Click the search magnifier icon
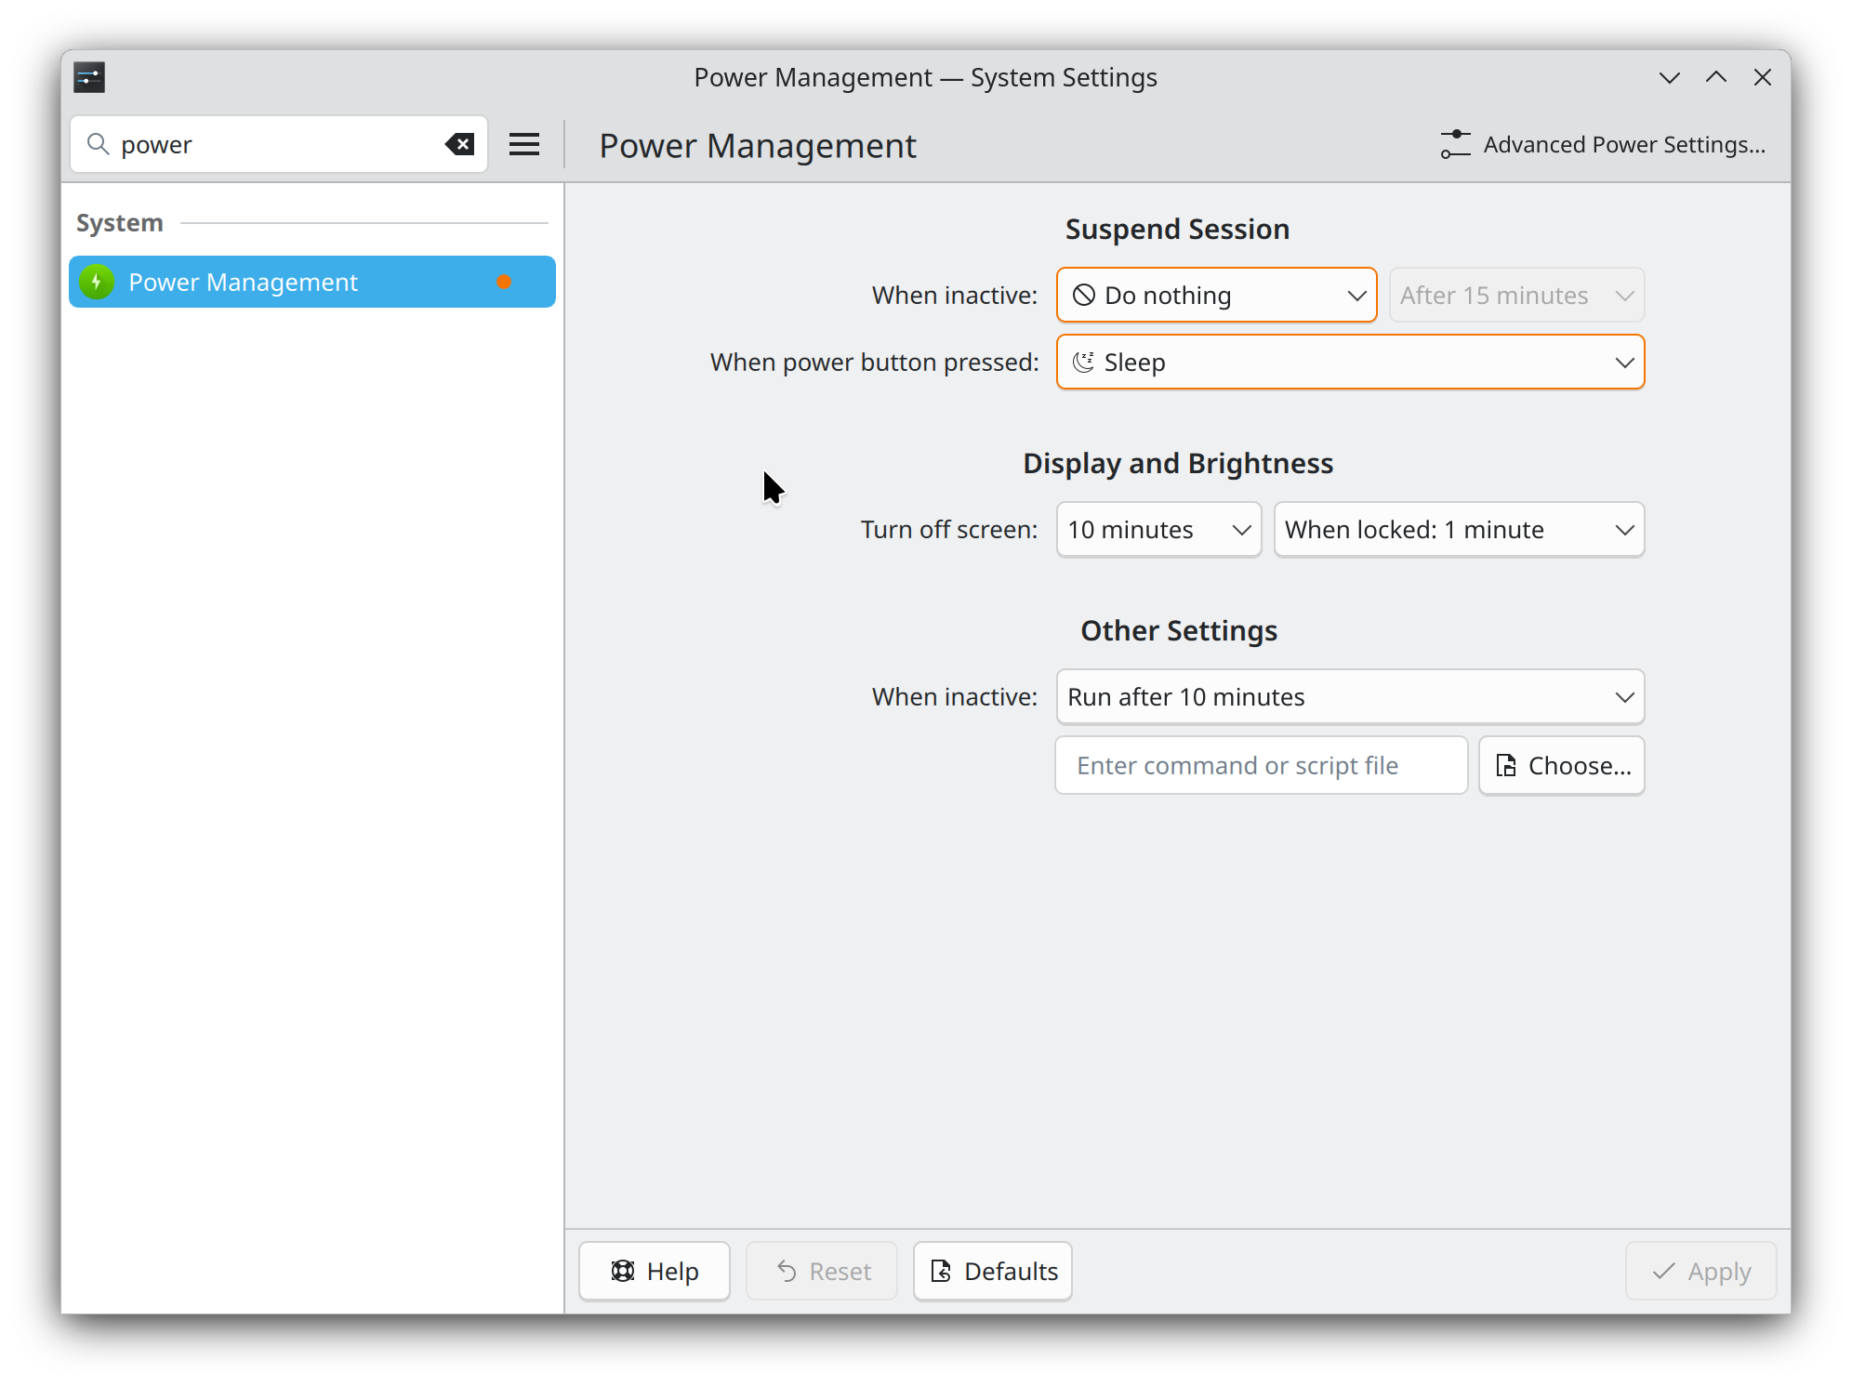The height and width of the screenshot is (1386, 1852). pyautogui.click(x=98, y=144)
